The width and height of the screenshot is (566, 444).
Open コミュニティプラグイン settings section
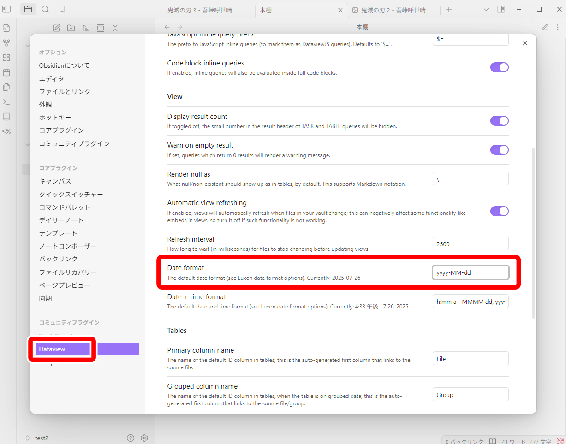74,144
